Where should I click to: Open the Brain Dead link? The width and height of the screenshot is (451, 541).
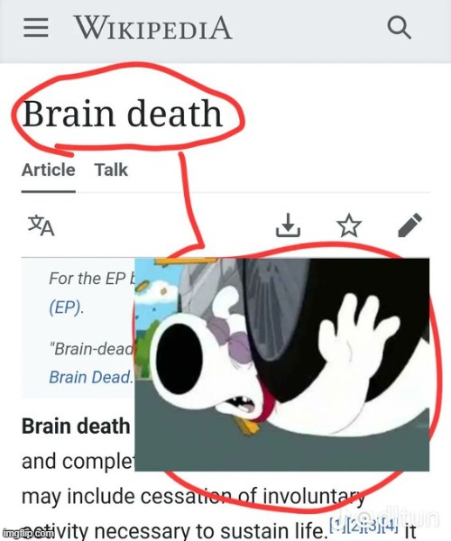click(91, 377)
